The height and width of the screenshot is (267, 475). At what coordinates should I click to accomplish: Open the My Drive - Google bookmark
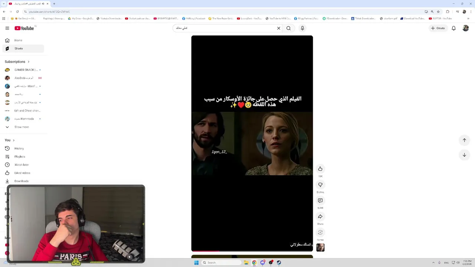click(81, 19)
